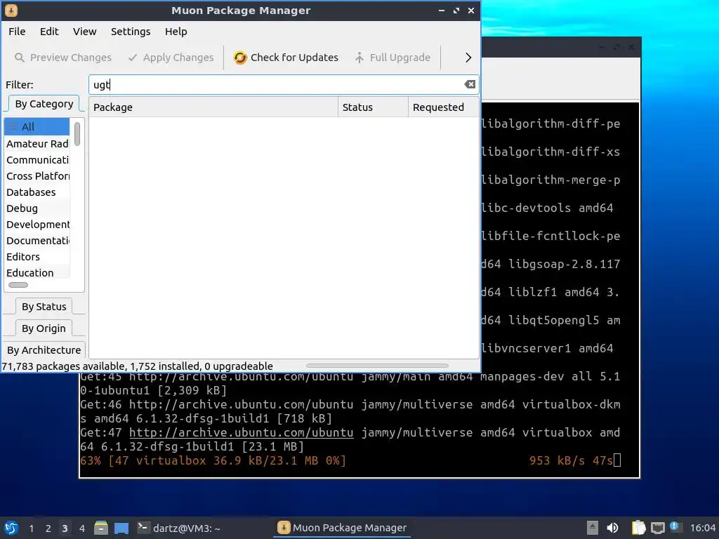Select the Education category
Screen dimensions: 719x539
(37, 273)
